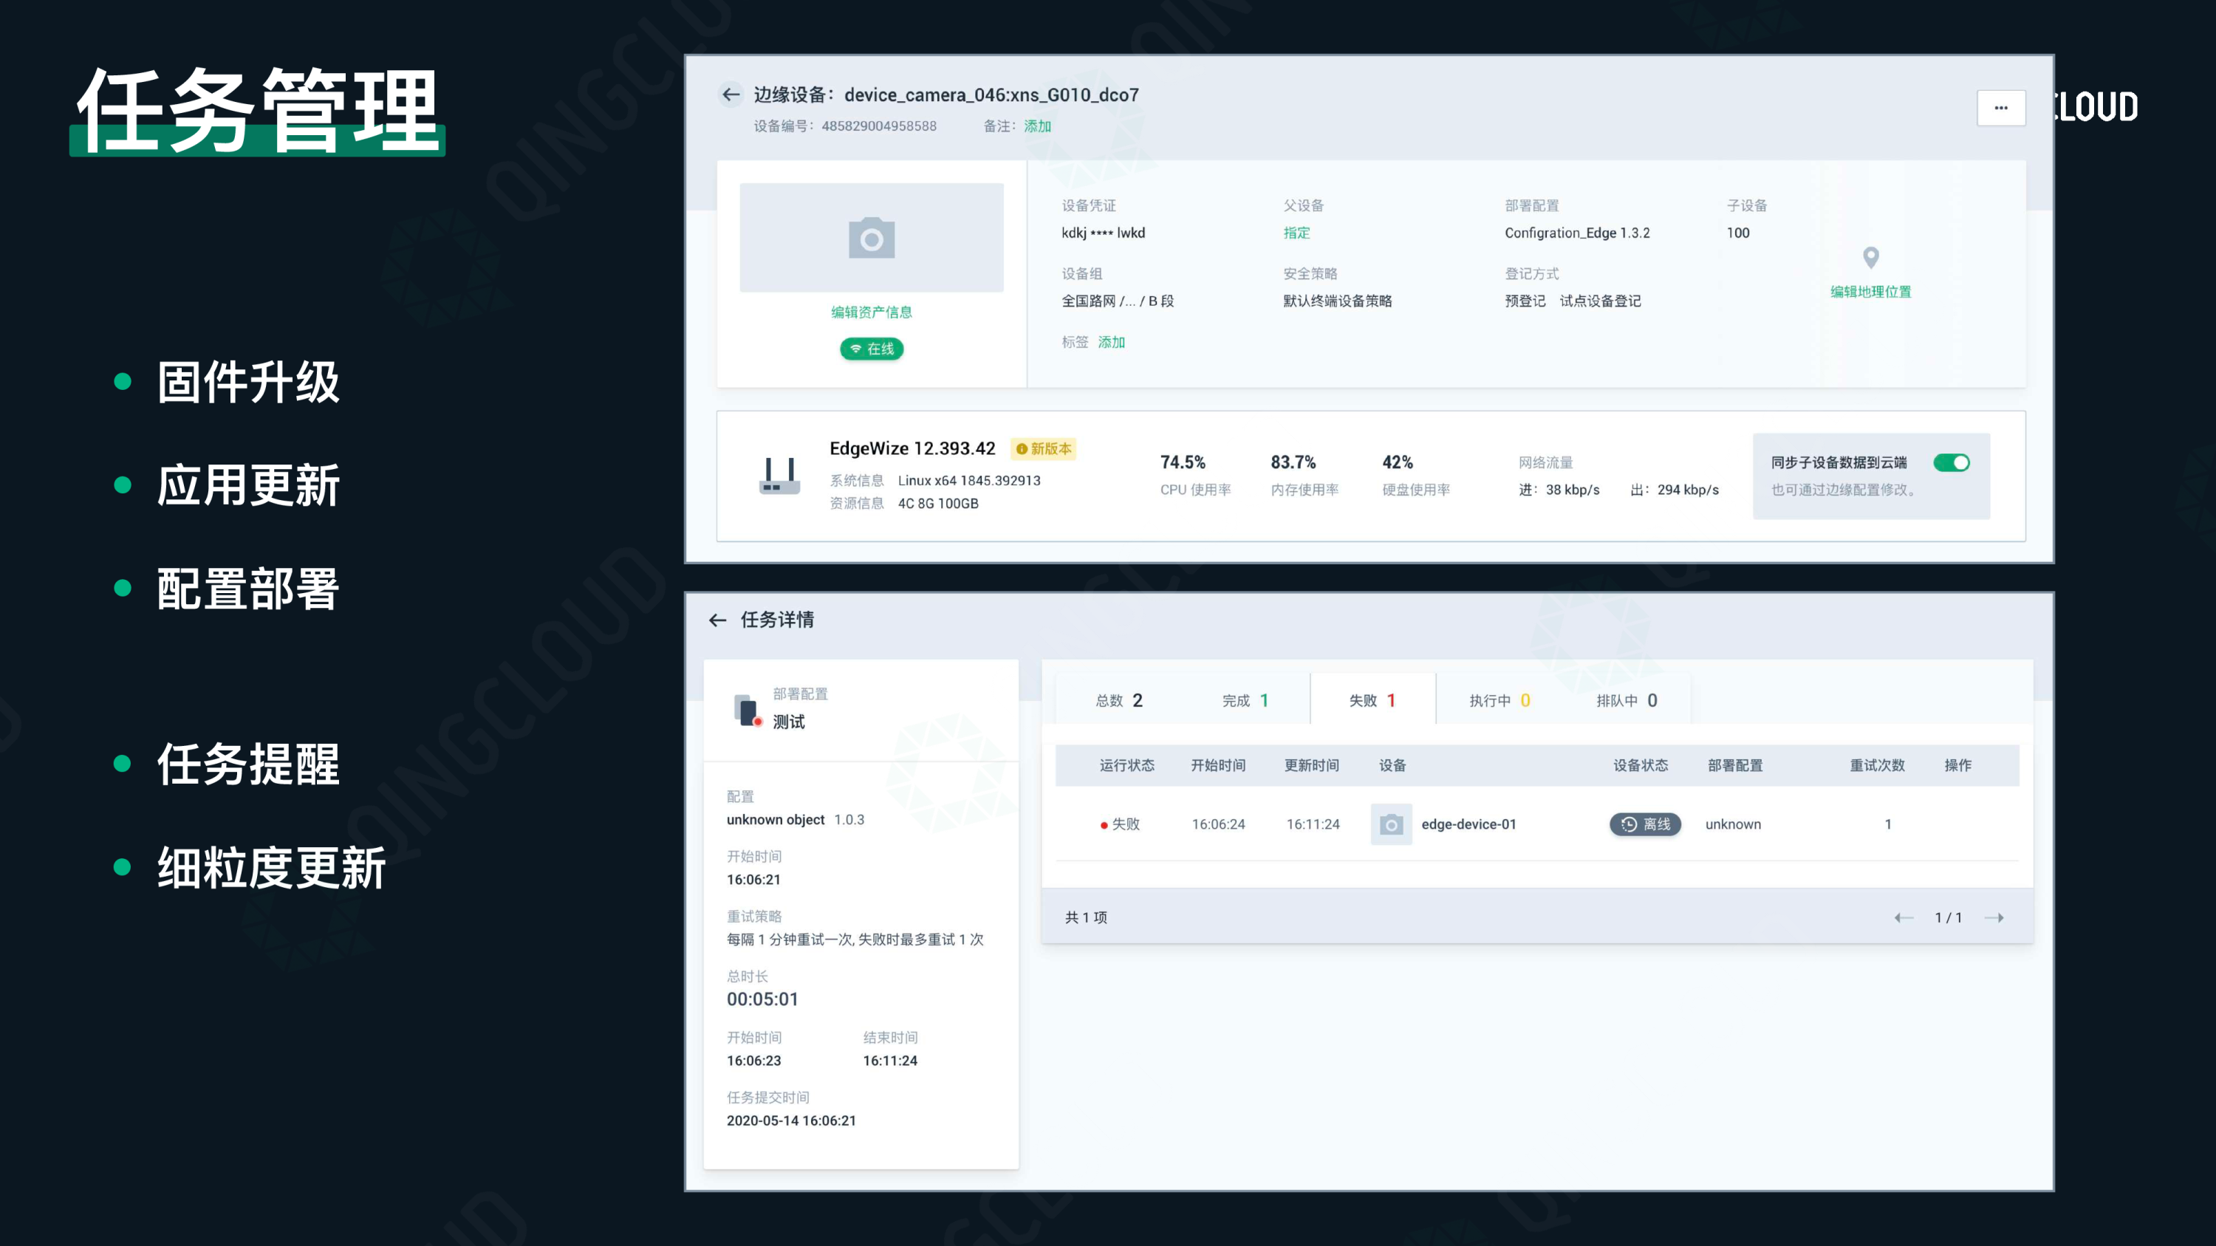This screenshot has height=1246, width=2216.
Task: Click the 离线 offline status badge
Action: (1645, 825)
